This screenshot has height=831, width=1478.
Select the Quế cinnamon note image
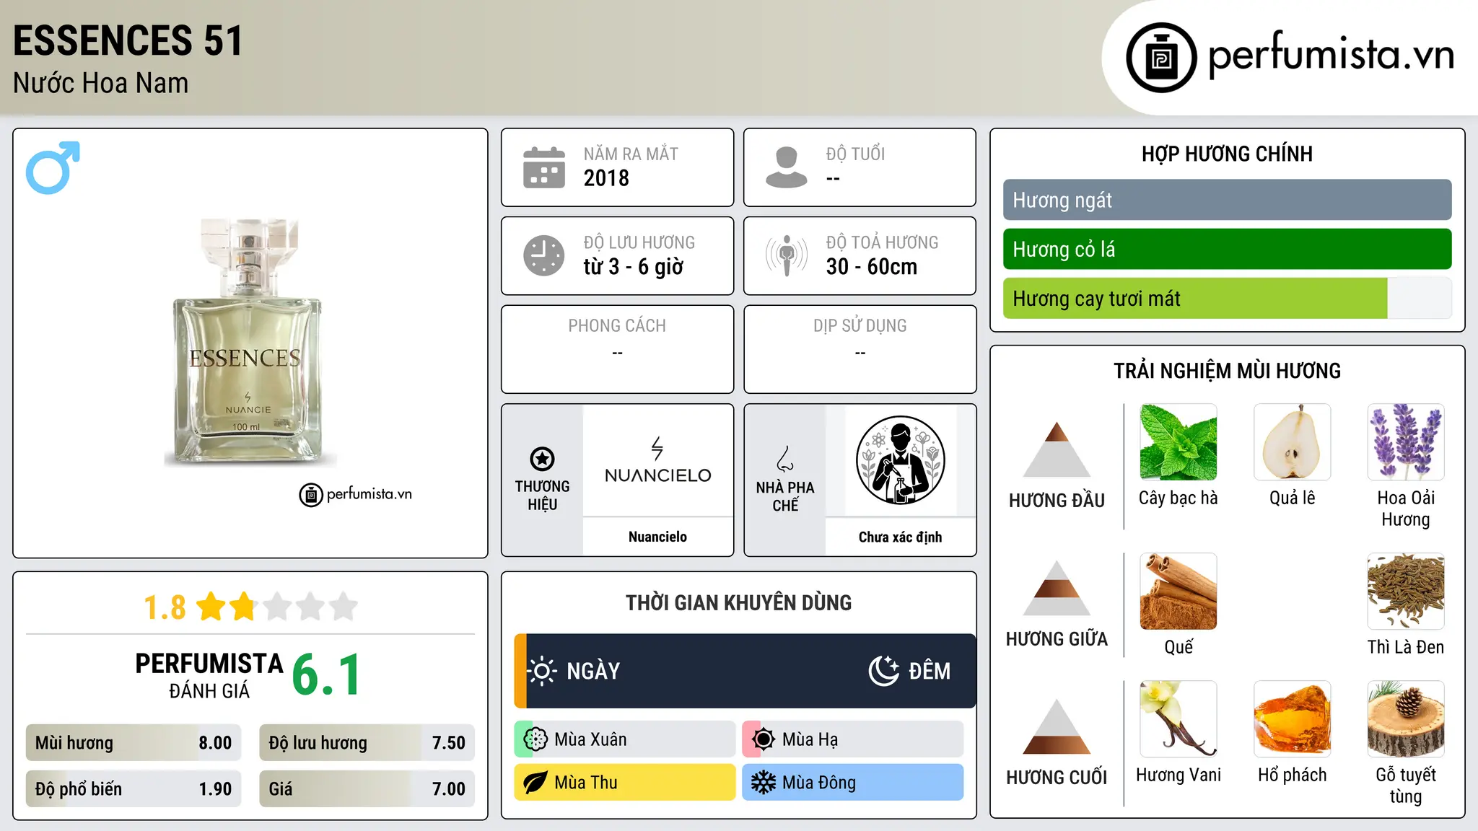tap(1179, 592)
